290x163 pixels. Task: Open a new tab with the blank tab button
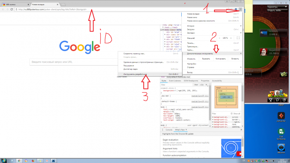pos(63,4)
